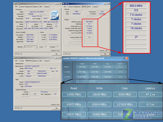Click the LPCIO value 'W83627DHG'
Image resolution: width=163 pixels, height=122 pixels.
42,76
